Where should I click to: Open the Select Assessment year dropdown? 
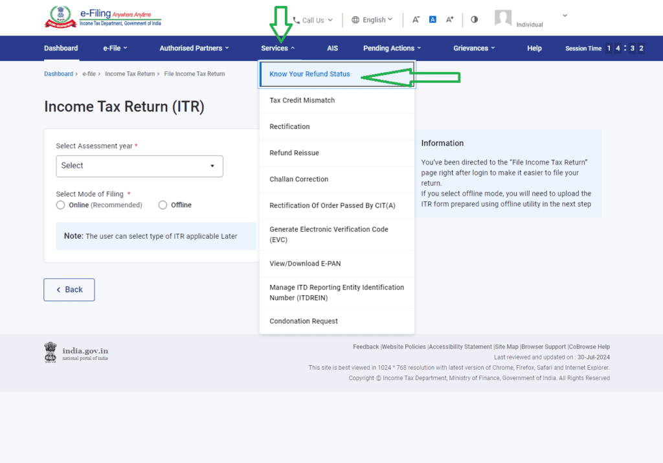click(x=139, y=166)
